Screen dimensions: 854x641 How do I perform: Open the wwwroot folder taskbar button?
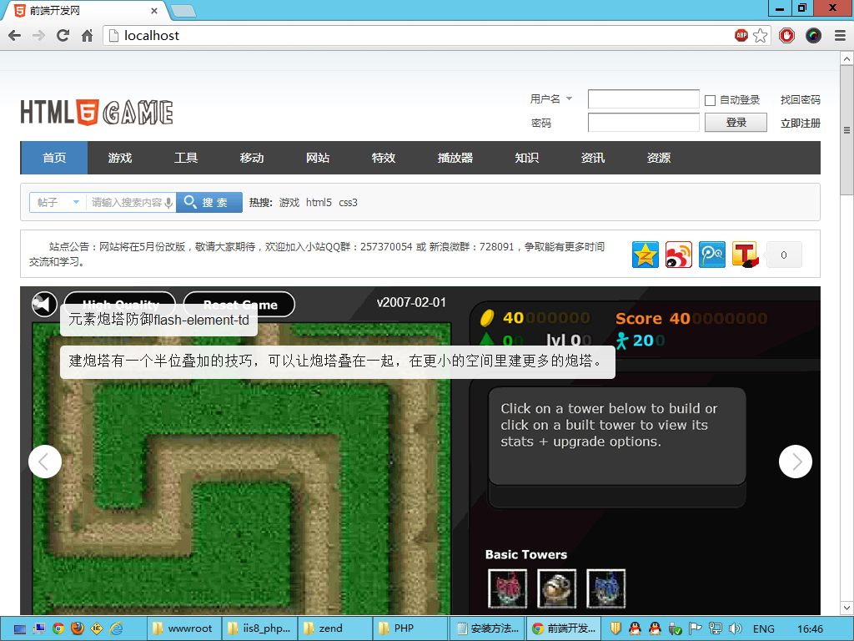184,628
